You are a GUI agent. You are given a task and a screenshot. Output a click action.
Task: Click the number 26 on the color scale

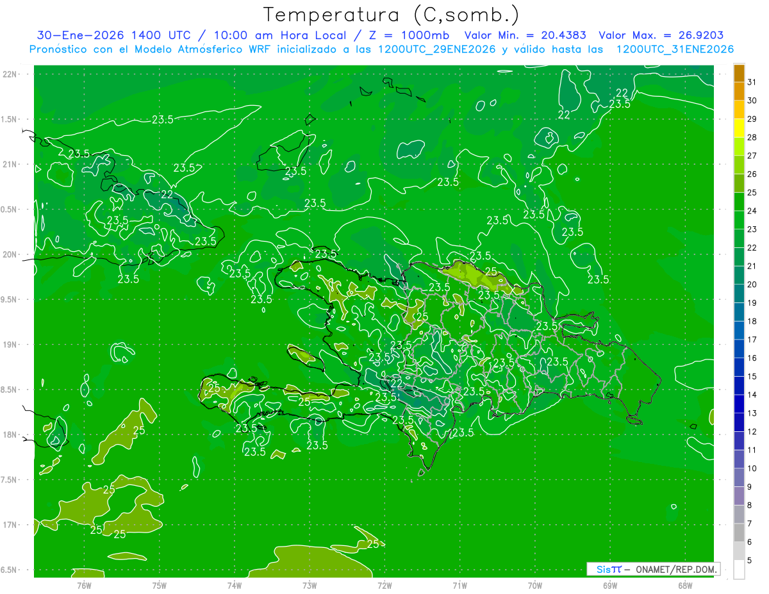coord(752,174)
